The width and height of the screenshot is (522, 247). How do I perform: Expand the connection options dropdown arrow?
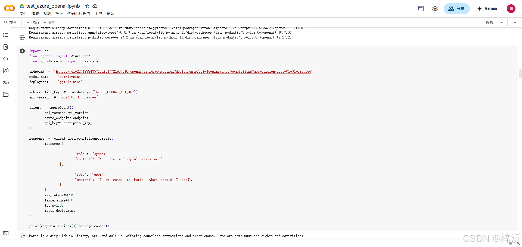[x=502, y=23]
